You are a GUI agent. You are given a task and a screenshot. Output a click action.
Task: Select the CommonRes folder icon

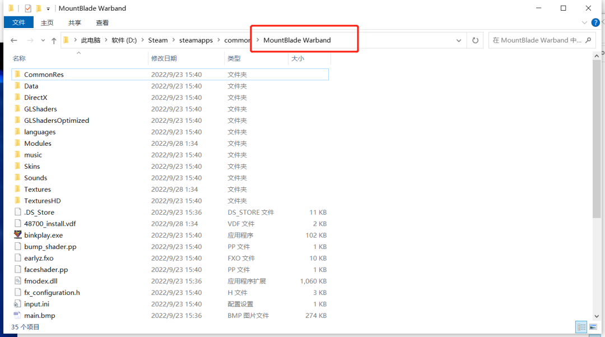click(x=17, y=74)
